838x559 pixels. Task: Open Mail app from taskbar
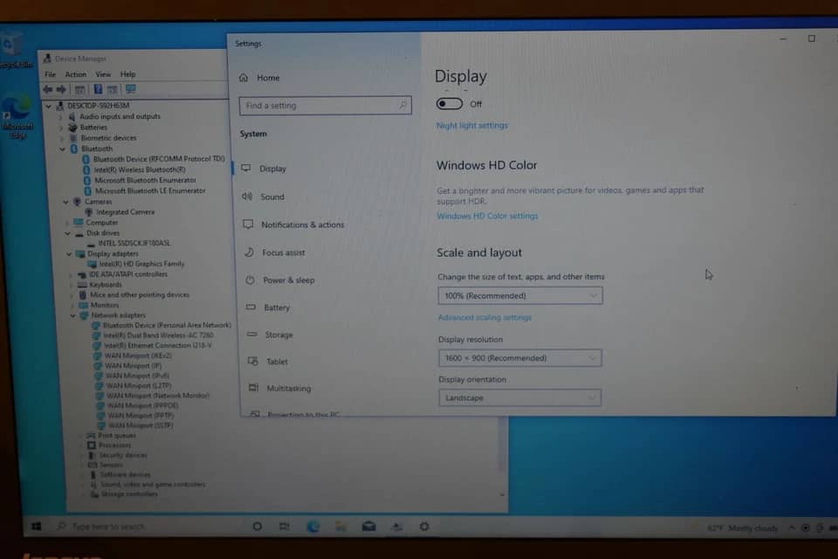(368, 527)
